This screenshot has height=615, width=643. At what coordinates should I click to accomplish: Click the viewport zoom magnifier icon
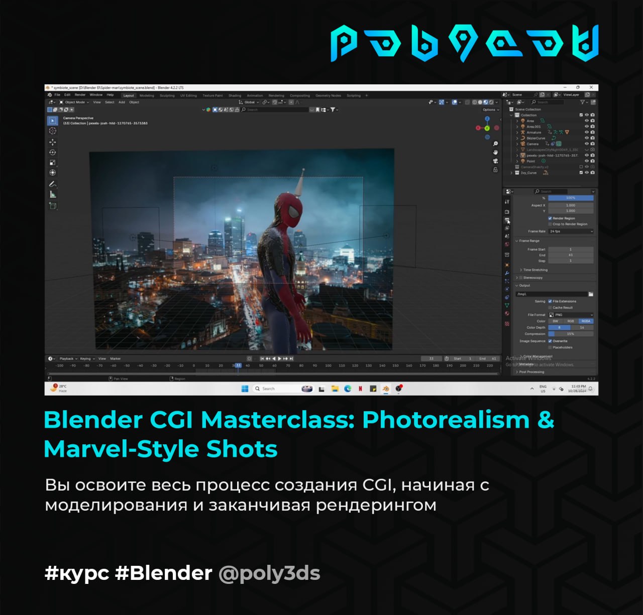(x=495, y=144)
